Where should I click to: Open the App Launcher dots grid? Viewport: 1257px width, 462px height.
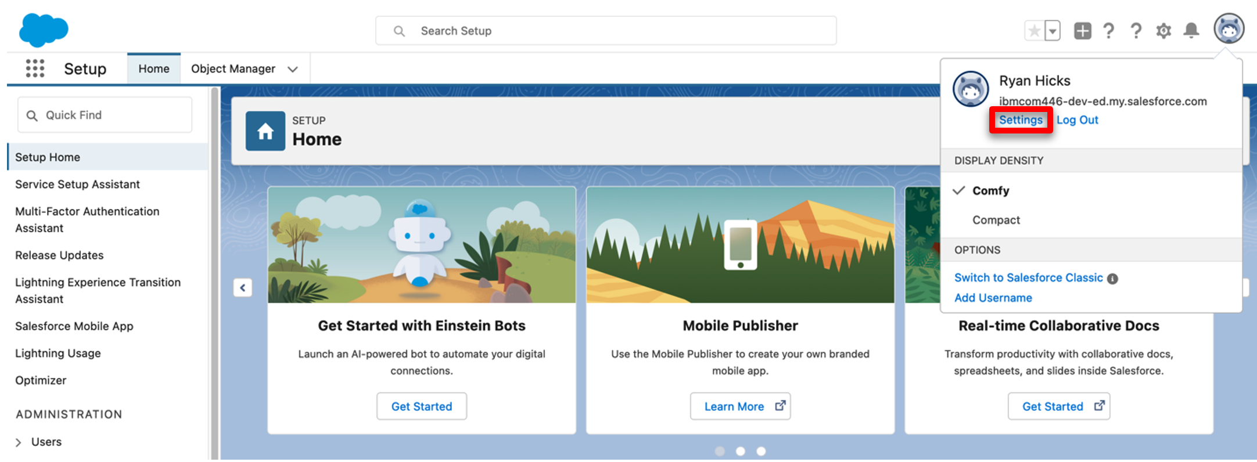click(x=35, y=68)
